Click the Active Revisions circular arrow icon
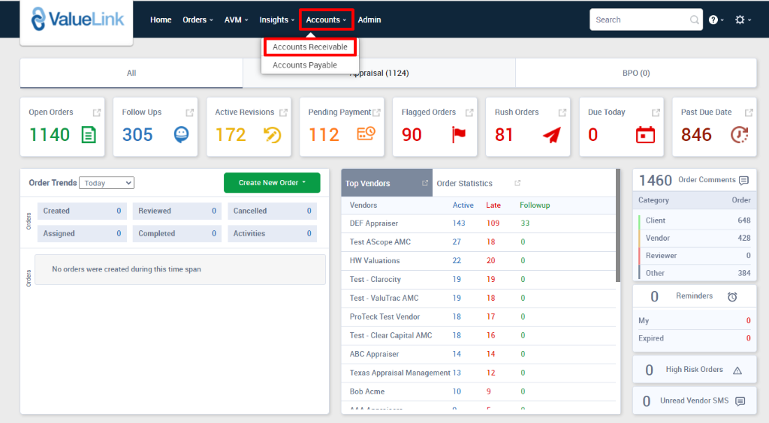Viewport: 769px width, 423px height. click(272, 135)
